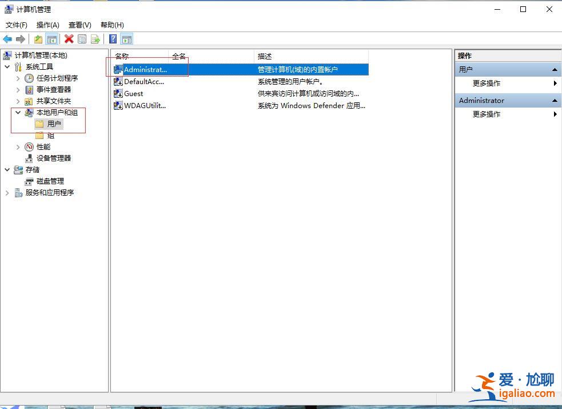This screenshot has height=409, width=562.
Task: Select the 设备管理器 item in the tree
Action: (54, 158)
